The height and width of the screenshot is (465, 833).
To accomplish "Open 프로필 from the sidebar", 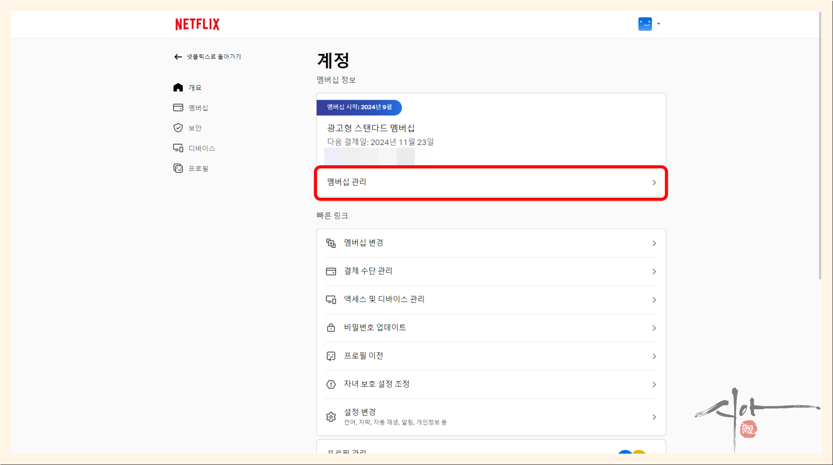I will (198, 169).
